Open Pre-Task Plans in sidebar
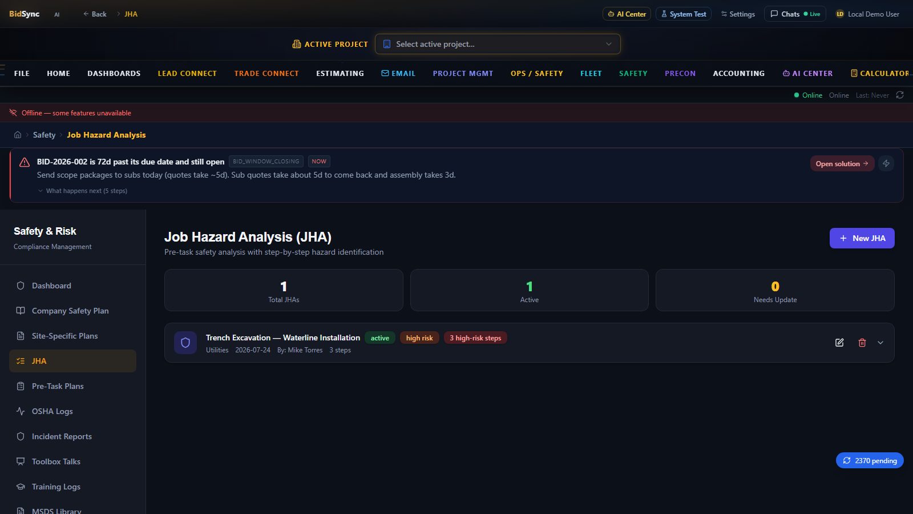This screenshot has width=913, height=514. coord(72,386)
